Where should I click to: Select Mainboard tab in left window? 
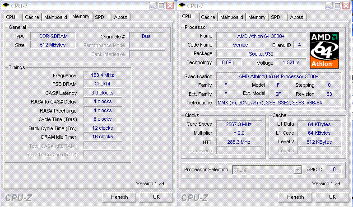coord(56,17)
